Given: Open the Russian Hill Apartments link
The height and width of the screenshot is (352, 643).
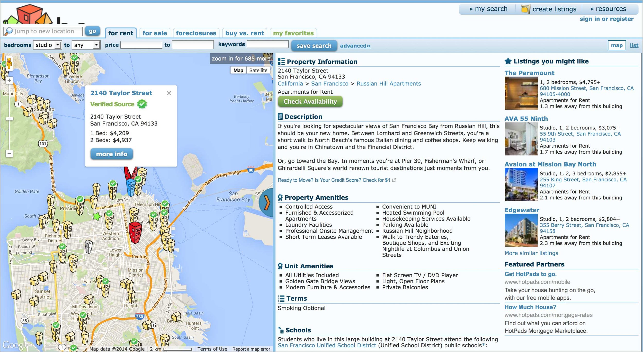Looking at the screenshot, I should click(388, 84).
